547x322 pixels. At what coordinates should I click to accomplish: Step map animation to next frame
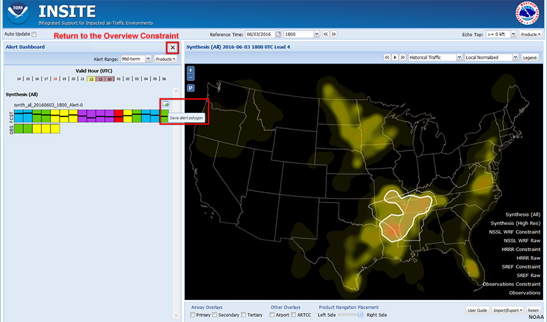(x=403, y=57)
